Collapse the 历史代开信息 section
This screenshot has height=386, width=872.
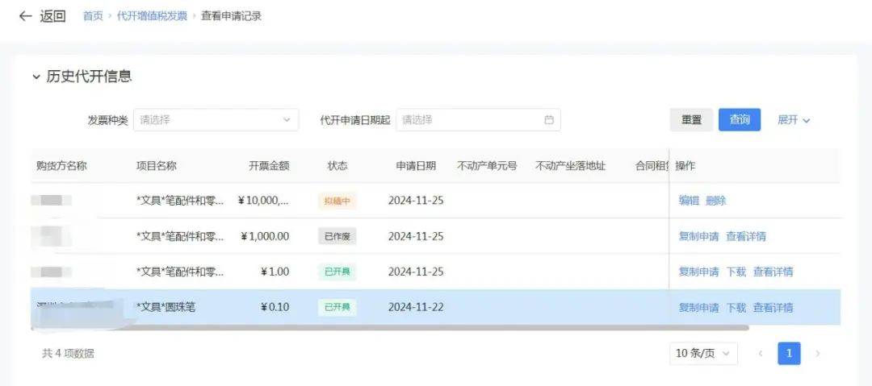tap(36, 77)
